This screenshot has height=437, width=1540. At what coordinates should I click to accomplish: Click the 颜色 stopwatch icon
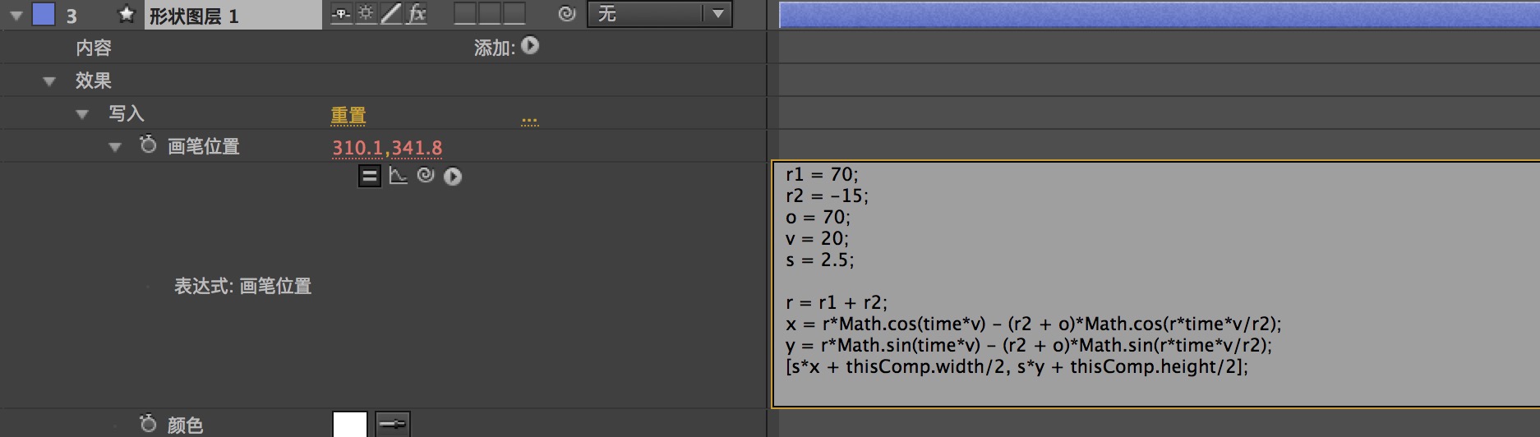pyautogui.click(x=148, y=423)
